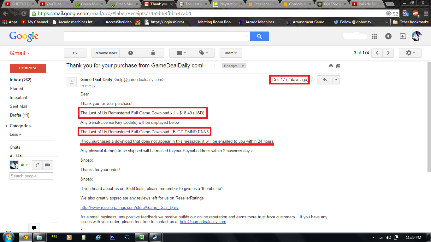The height and width of the screenshot is (242, 431).
Task: Open the Hangouts conversations icon
Action: (x=34, y=228)
